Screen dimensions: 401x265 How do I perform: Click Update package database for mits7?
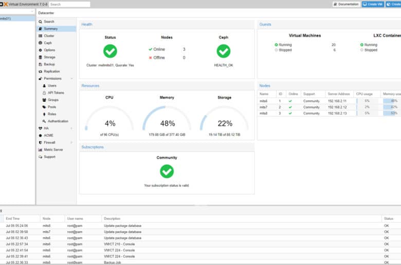pos(122,232)
